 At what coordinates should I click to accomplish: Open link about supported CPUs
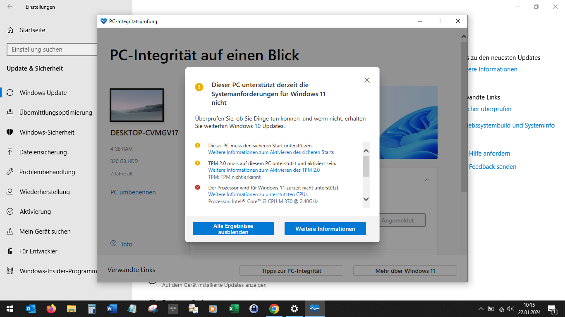(258, 194)
